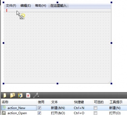Click the Ctrl+O shortcut cell

[x=79, y=113]
